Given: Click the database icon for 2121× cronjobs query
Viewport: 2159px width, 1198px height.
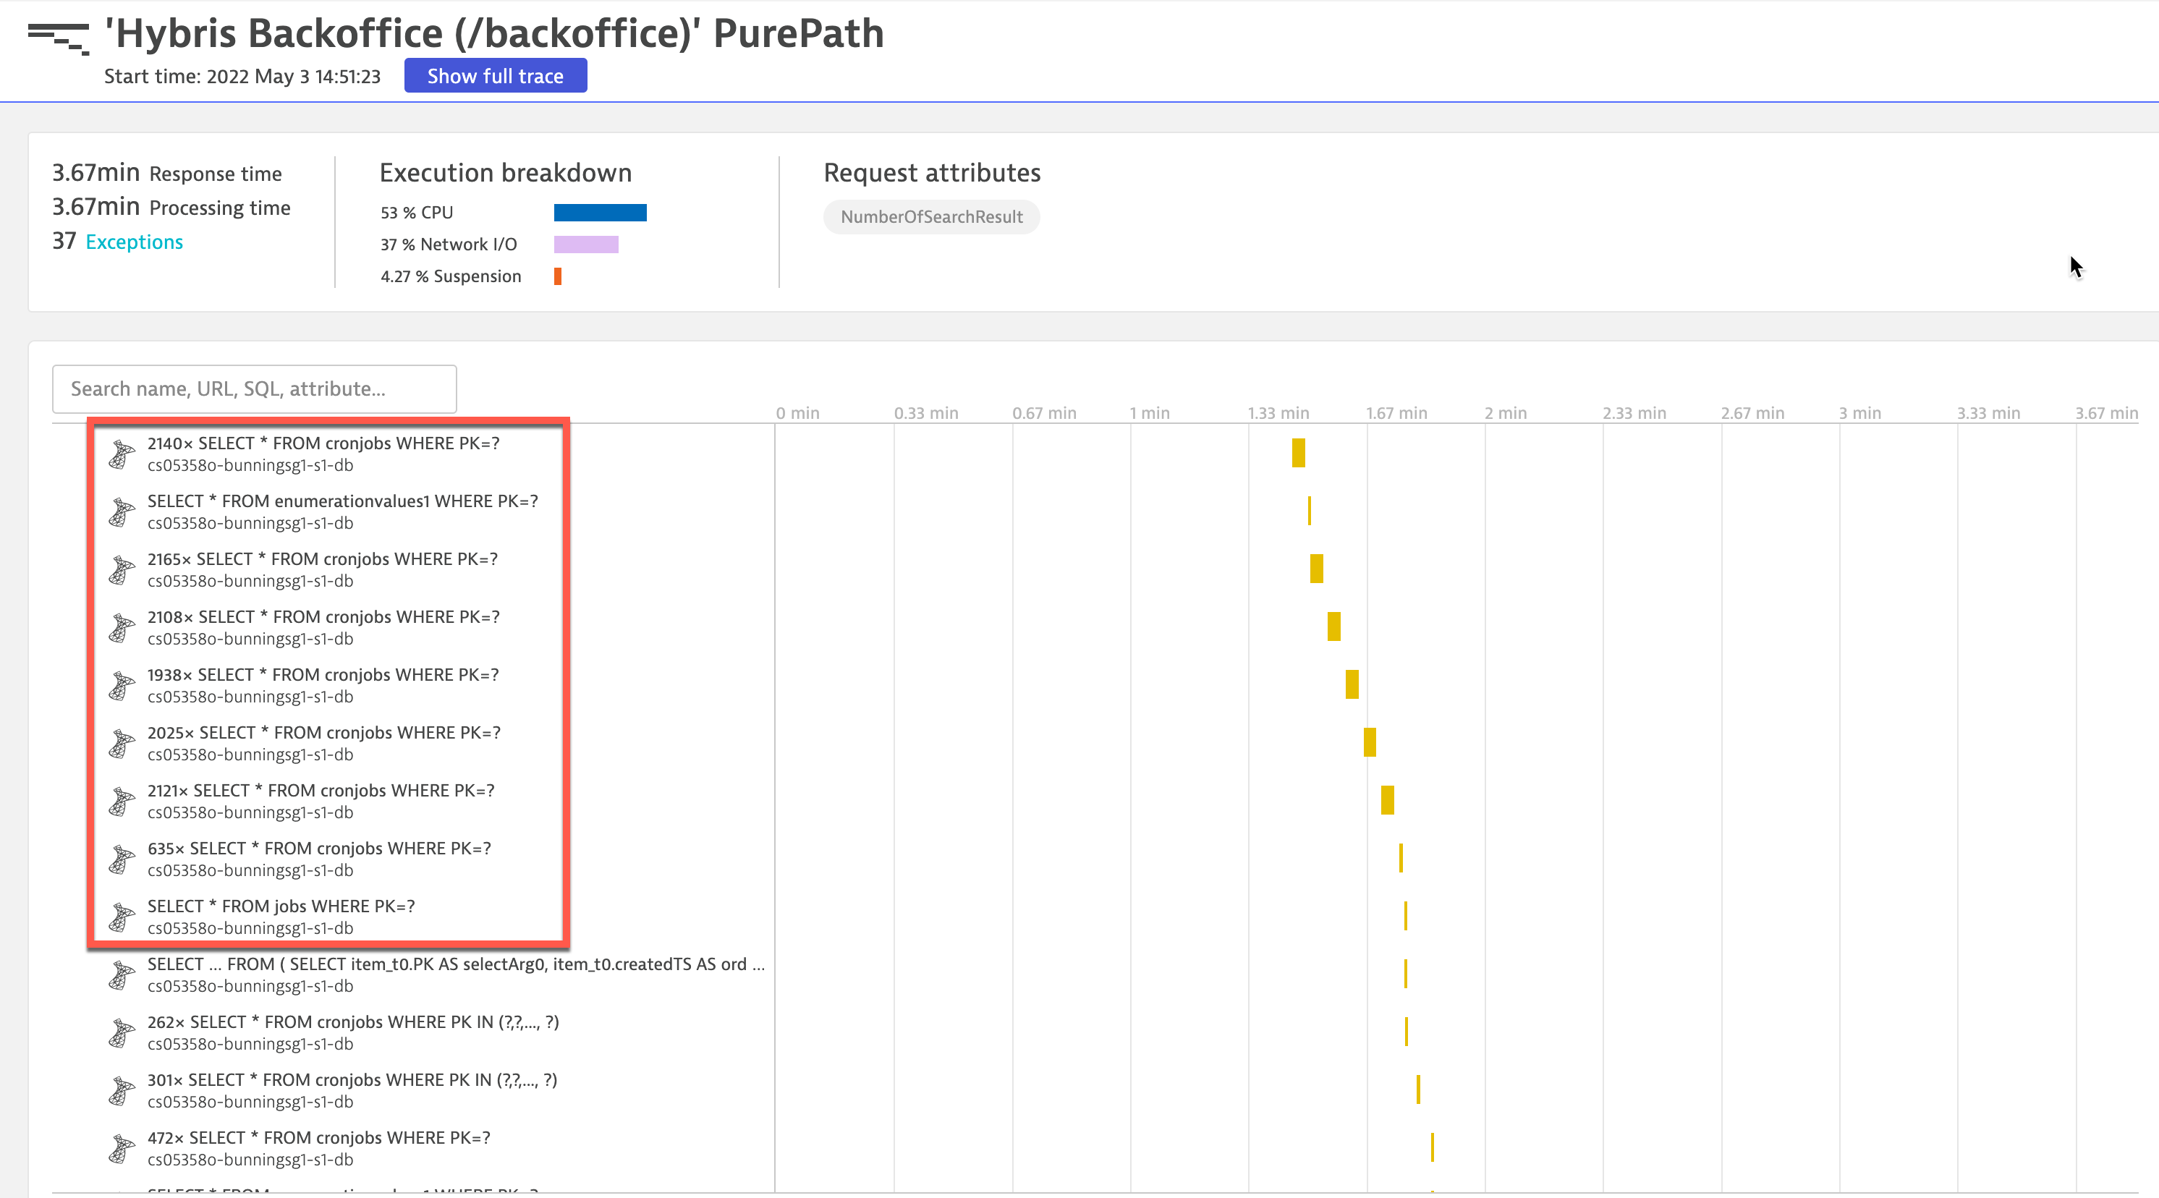Looking at the screenshot, I should tap(122, 802).
